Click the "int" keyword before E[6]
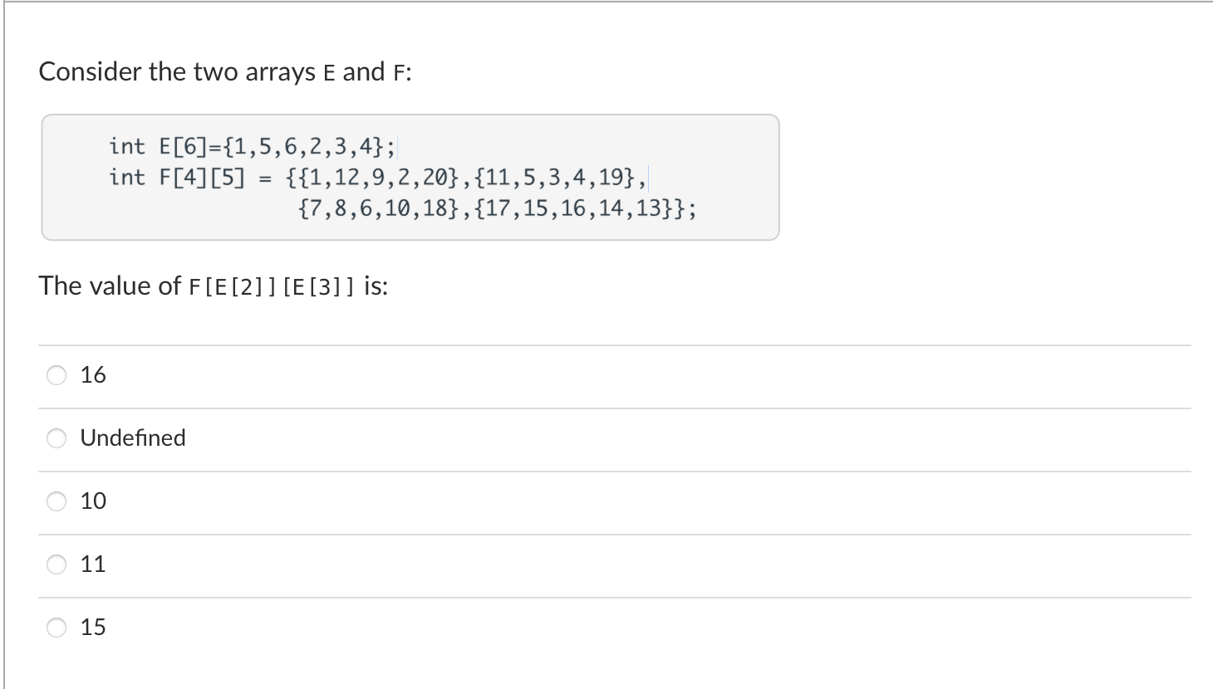The width and height of the screenshot is (1213, 689). pyautogui.click(x=127, y=147)
